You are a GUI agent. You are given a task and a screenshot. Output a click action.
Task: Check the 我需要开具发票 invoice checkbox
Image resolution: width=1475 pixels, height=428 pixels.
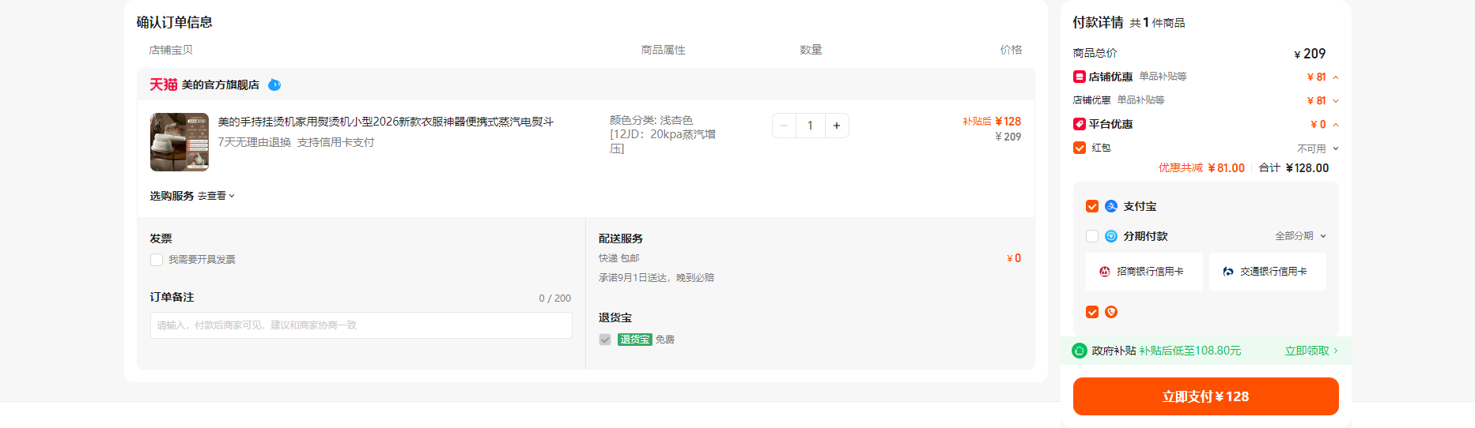[x=157, y=260]
